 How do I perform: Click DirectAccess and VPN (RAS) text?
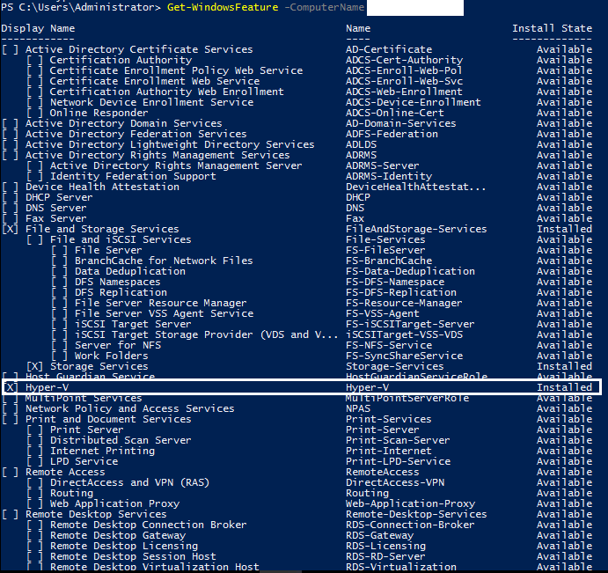tap(130, 482)
